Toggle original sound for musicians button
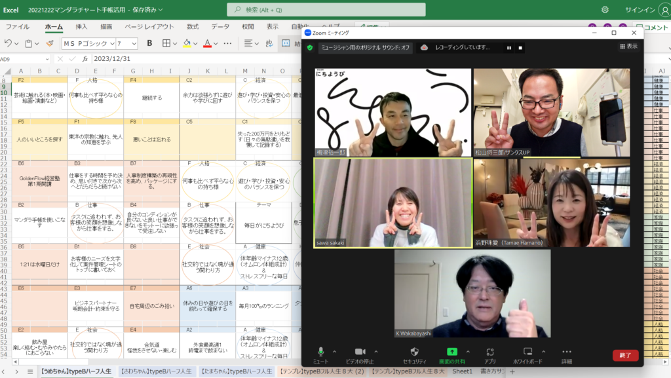Screen dimensions: 671x378 (365, 48)
